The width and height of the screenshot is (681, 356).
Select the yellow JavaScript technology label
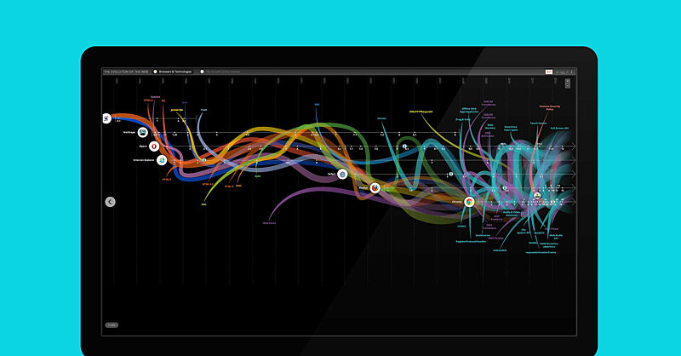click(177, 110)
